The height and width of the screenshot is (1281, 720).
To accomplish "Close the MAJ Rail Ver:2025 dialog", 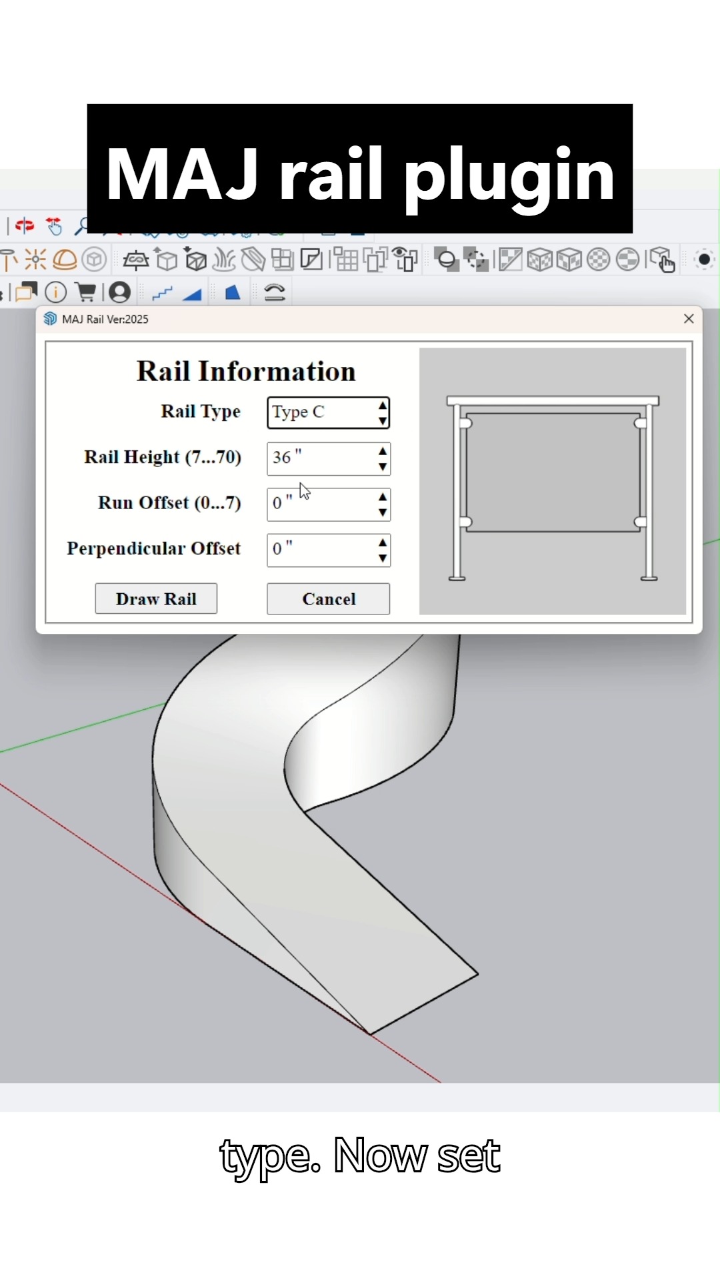I will pyautogui.click(x=689, y=319).
